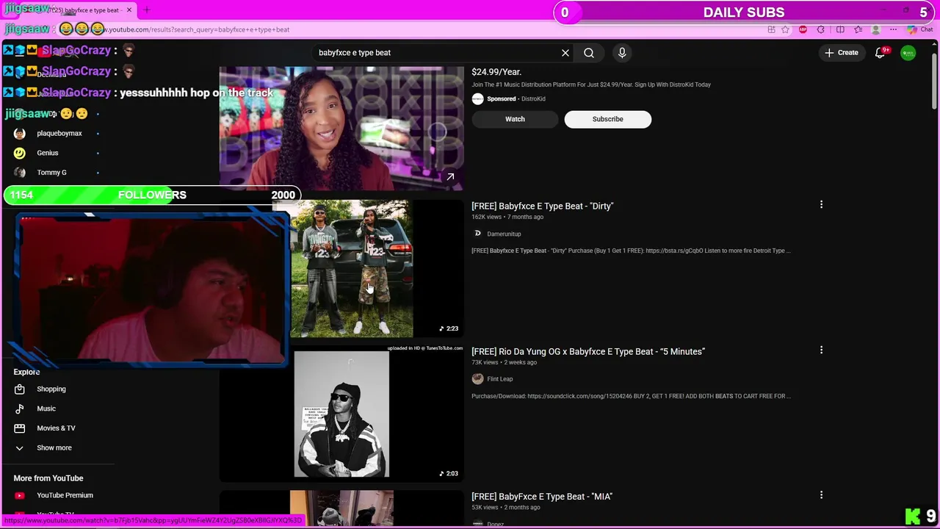Image resolution: width=940 pixels, height=529 pixels.
Task: Click the Music note icon
Action: 20,409
